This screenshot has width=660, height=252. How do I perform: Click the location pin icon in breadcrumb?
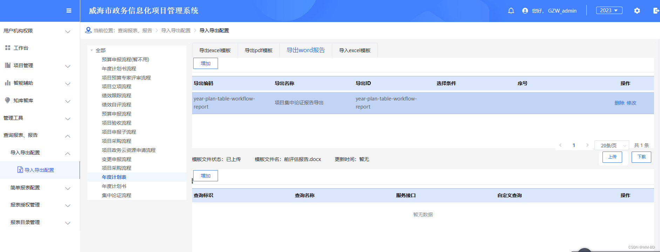tap(88, 30)
